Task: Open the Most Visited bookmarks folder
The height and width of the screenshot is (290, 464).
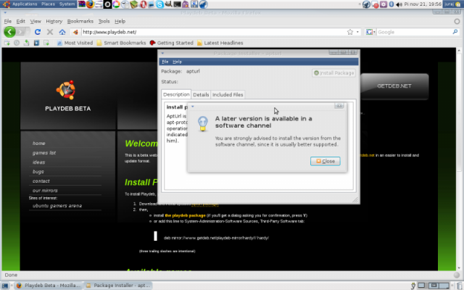Action: 75,43
